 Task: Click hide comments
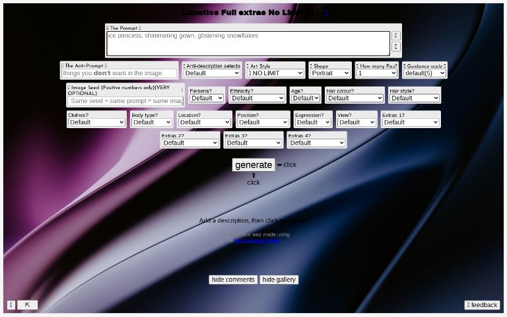[233, 279]
